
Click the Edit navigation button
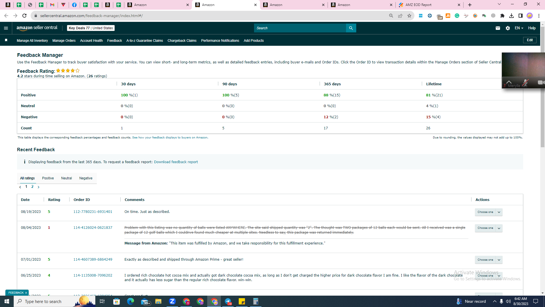530,40
